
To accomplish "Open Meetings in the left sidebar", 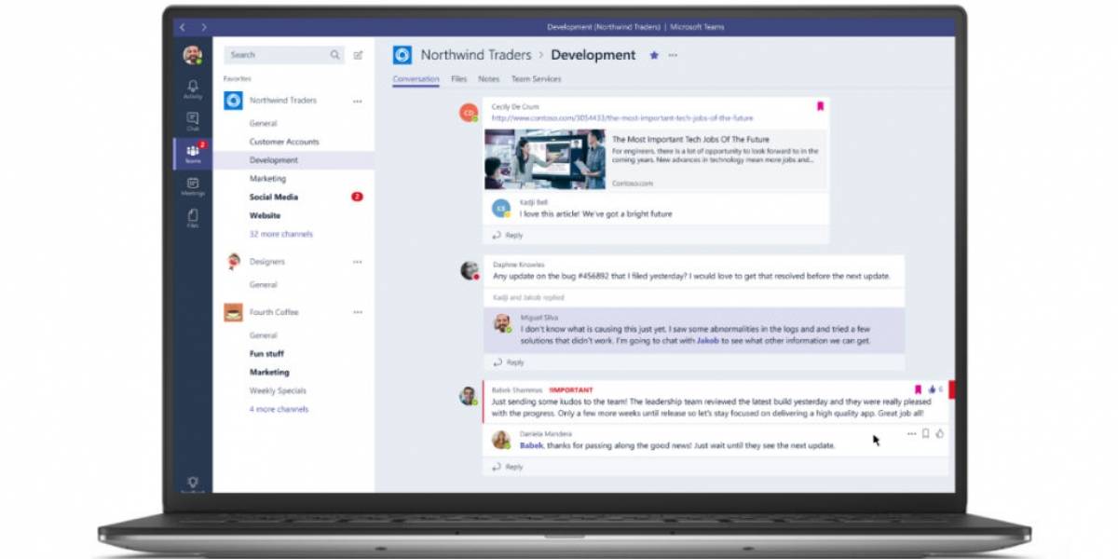I will [193, 185].
